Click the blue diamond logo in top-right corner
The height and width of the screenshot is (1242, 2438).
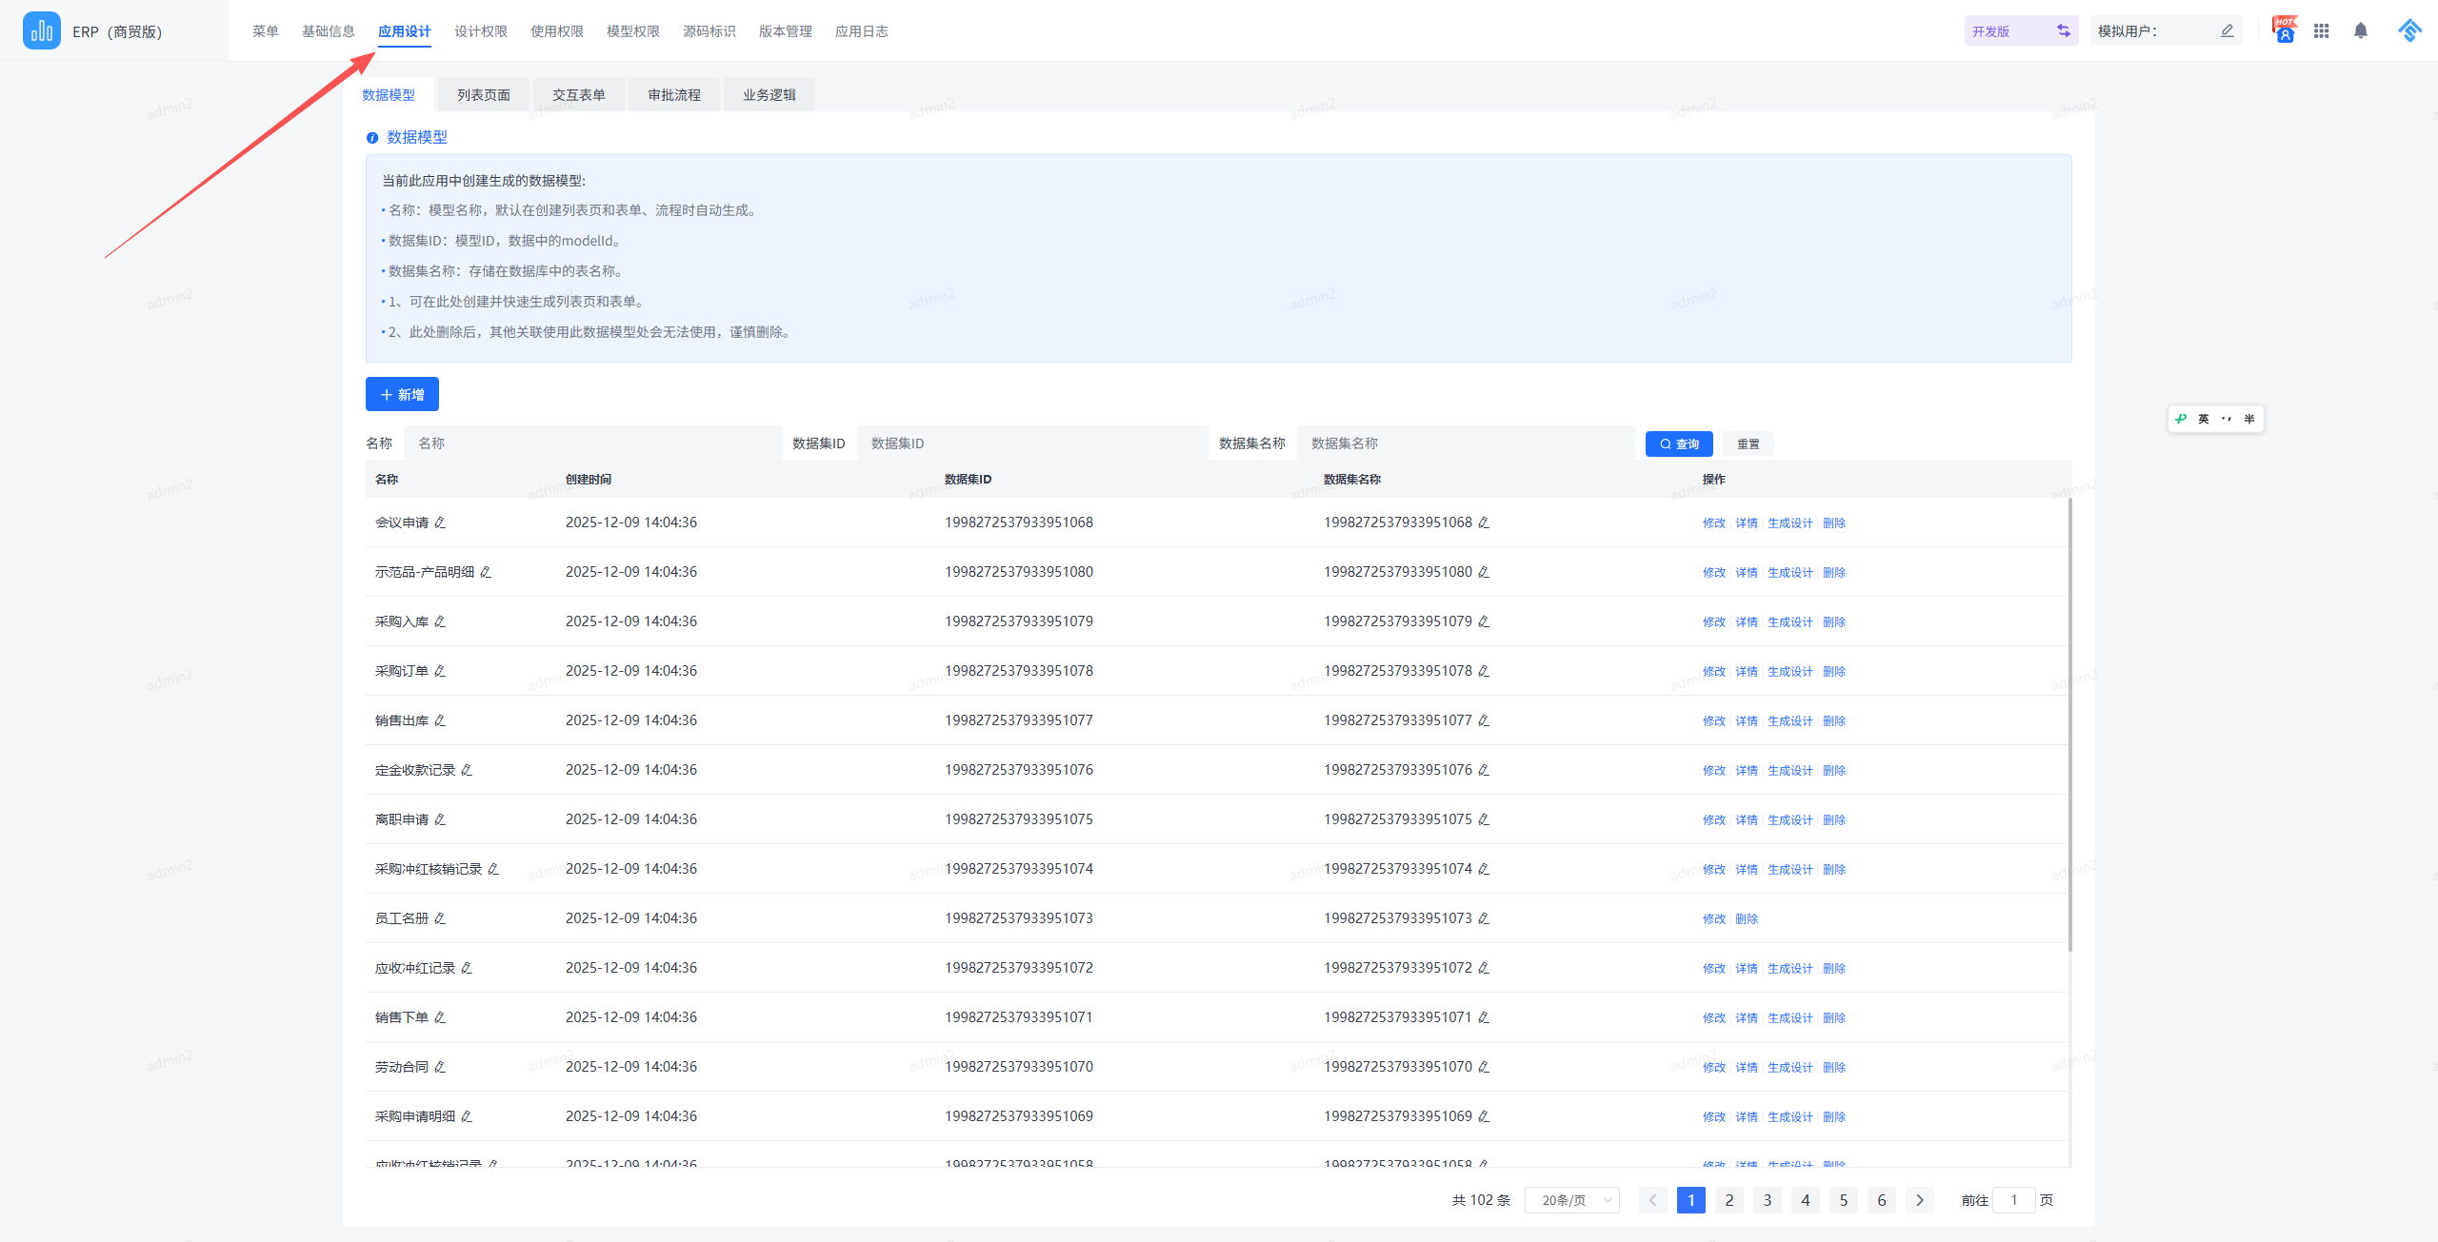point(2408,31)
